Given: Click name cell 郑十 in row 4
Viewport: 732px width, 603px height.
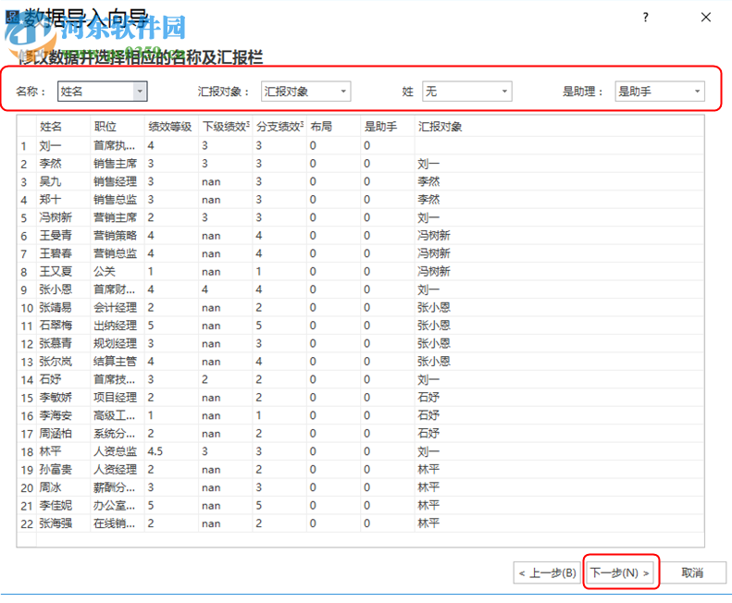Looking at the screenshot, I should (63, 200).
